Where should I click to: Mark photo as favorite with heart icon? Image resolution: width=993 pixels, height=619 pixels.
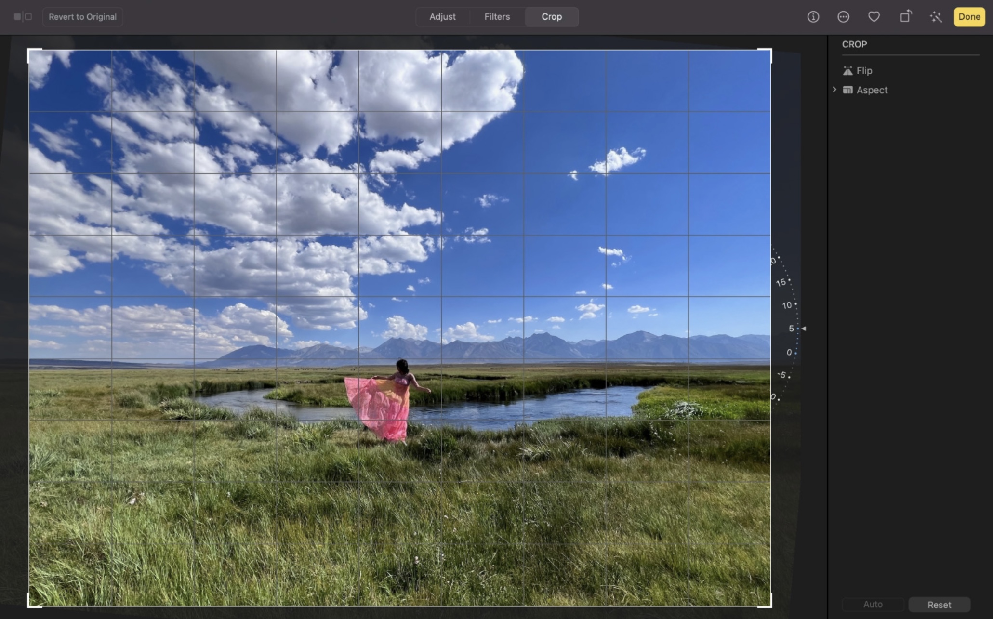point(874,17)
